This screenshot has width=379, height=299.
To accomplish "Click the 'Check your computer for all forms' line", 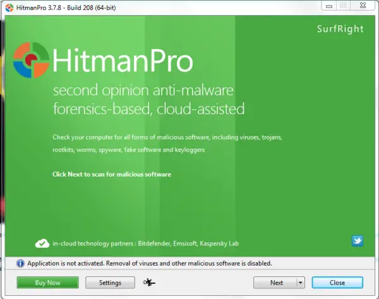I will tap(167, 138).
